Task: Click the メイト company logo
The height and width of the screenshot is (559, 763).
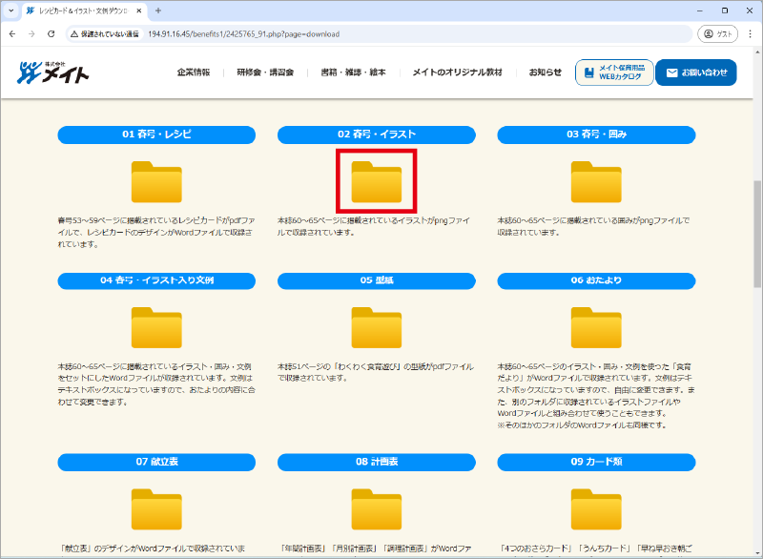Action: coord(53,72)
